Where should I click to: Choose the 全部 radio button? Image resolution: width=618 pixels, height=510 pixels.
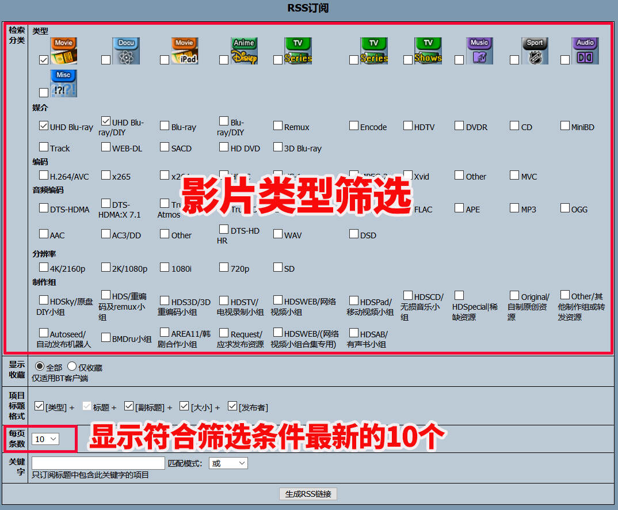pos(39,367)
